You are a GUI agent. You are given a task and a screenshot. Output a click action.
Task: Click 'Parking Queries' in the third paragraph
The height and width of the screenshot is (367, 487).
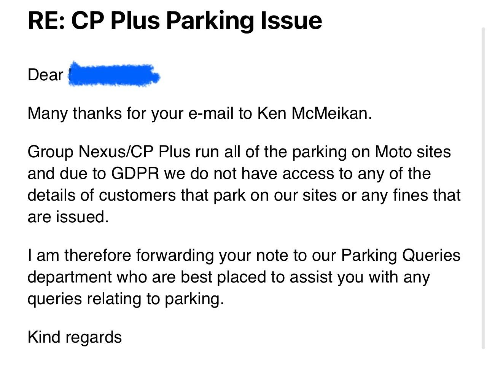pos(401,255)
